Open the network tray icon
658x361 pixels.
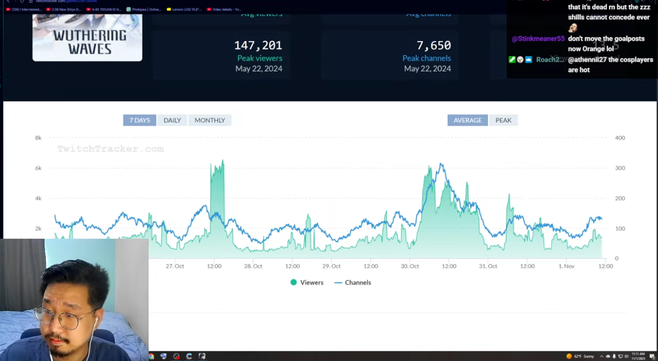click(621, 356)
